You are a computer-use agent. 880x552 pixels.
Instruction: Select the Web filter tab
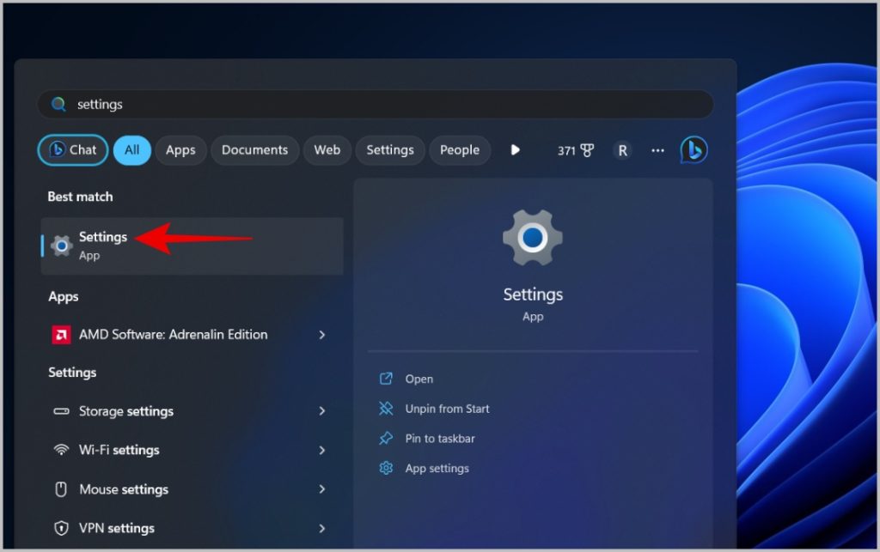(327, 149)
